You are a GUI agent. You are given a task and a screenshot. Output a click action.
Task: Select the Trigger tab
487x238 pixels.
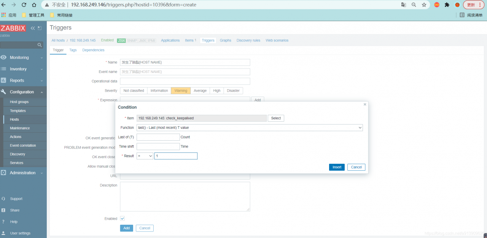tap(58, 50)
